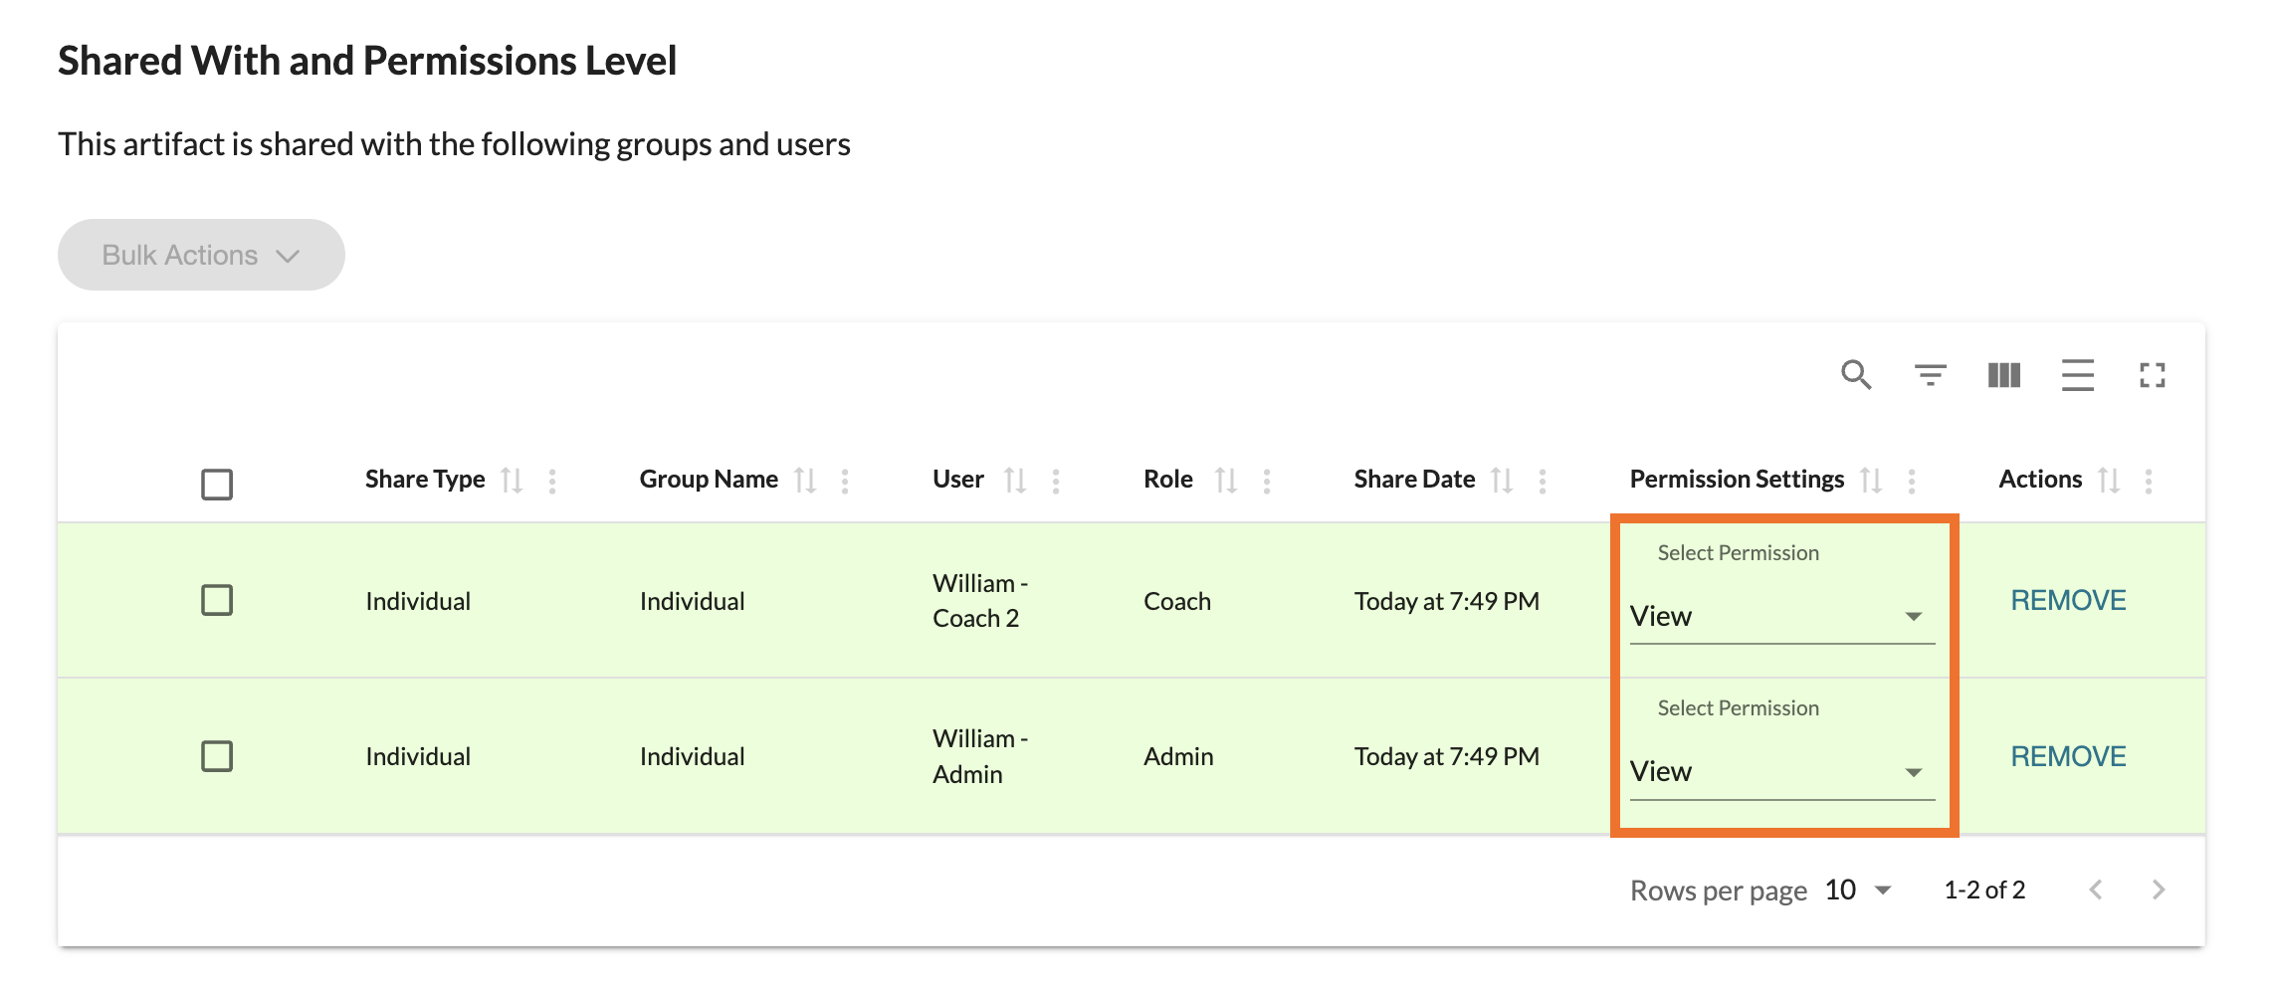Open Role column options menu

(1267, 482)
